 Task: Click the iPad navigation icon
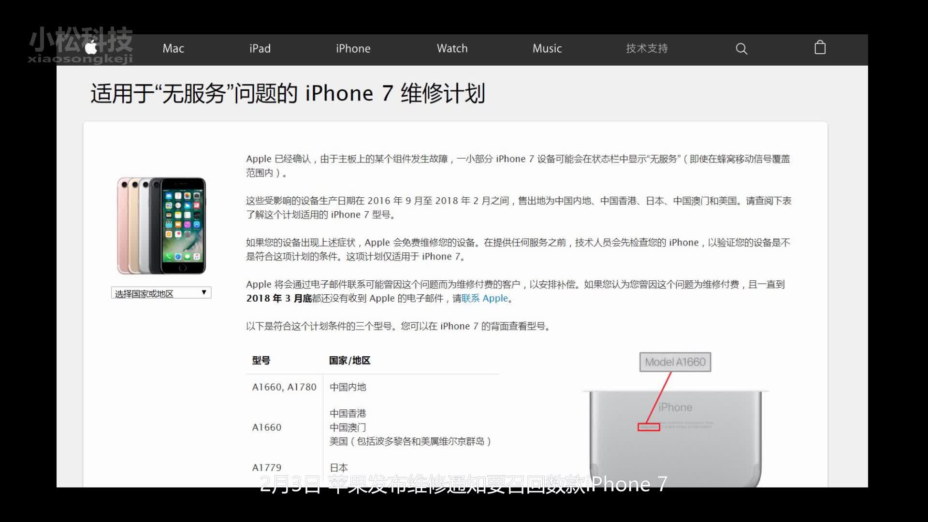260,48
